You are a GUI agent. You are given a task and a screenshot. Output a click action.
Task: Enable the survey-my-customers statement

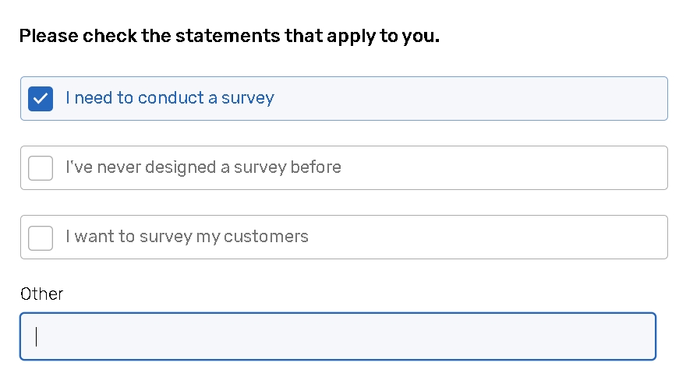[41, 237]
